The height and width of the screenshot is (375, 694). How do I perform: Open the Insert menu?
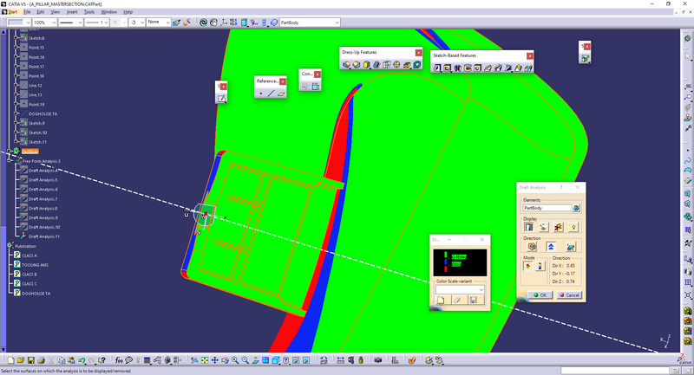pos(70,12)
